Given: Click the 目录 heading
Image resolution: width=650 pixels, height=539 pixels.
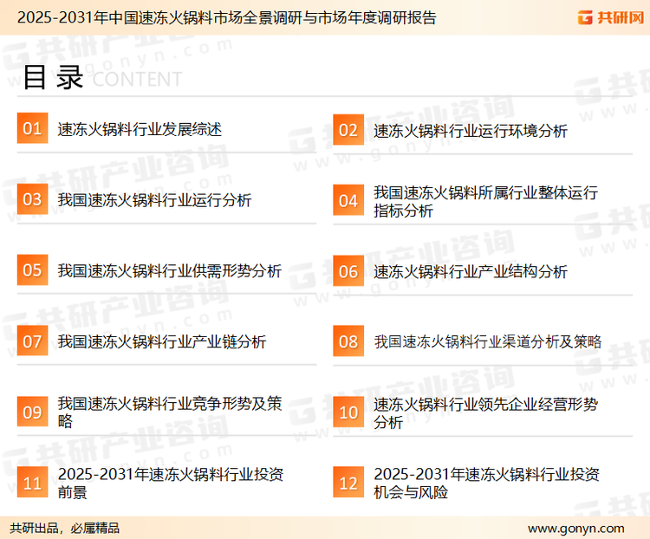Looking at the screenshot, I should (53, 77).
